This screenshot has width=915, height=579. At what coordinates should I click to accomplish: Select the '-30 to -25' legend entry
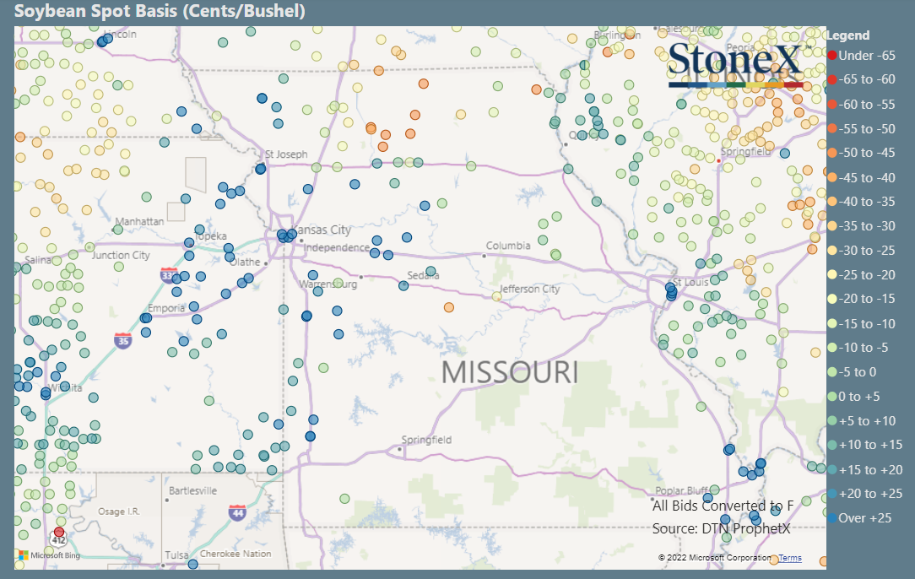tap(861, 251)
